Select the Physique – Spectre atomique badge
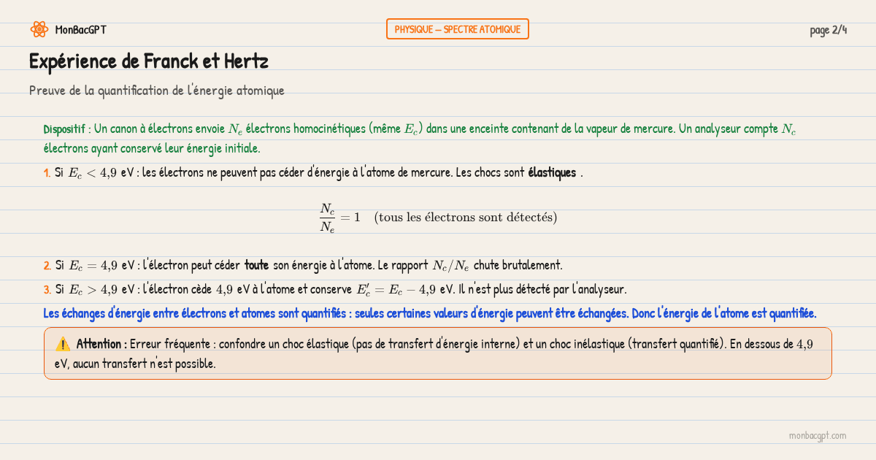 457,29
